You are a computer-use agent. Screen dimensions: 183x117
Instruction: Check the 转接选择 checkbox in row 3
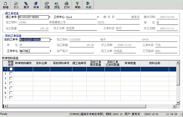11,78
